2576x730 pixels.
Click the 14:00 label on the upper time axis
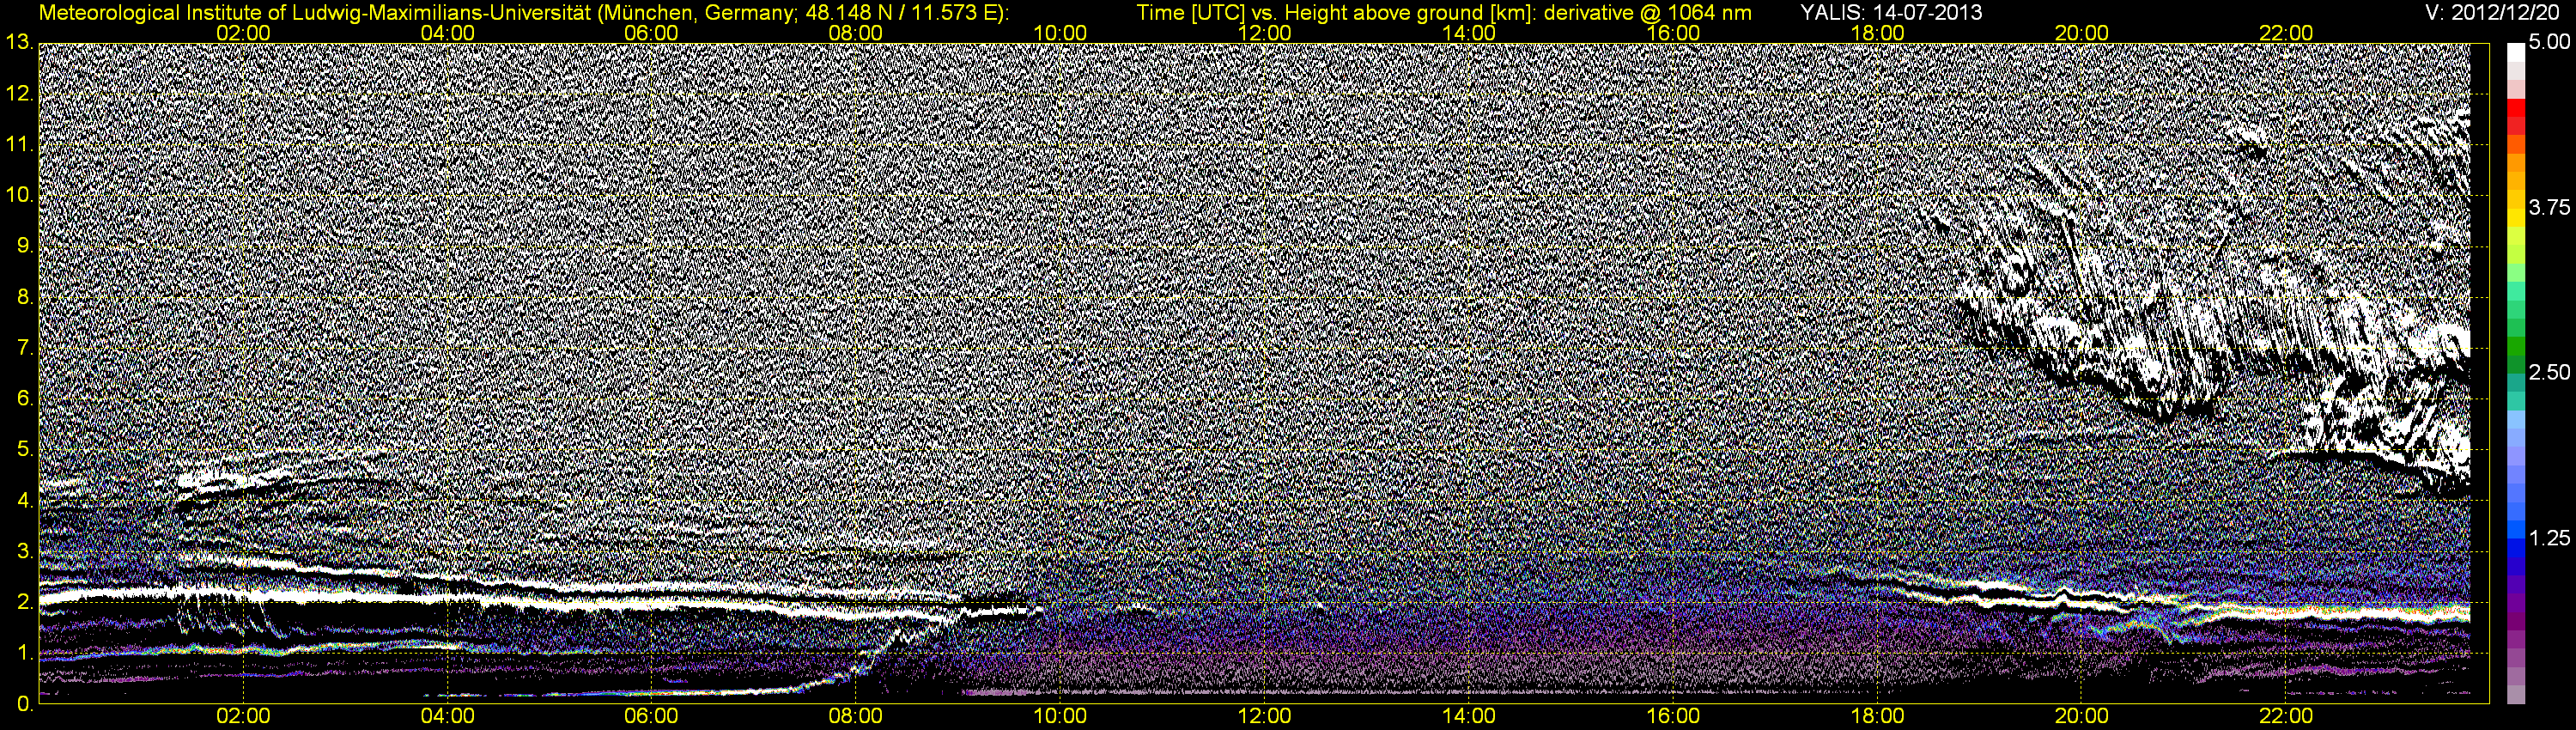click(1469, 33)
